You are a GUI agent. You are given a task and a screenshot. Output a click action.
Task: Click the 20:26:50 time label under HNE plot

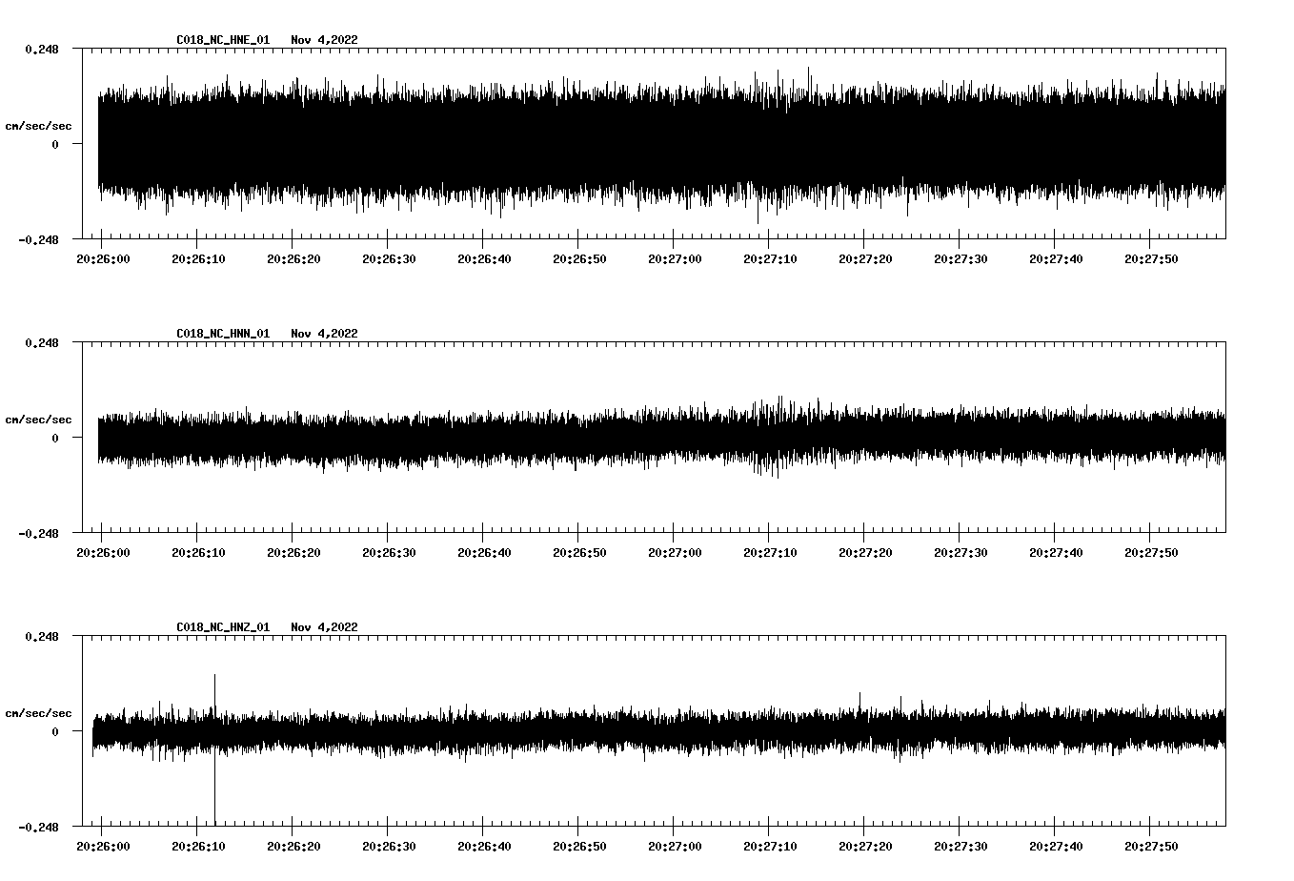coord(579,259)
